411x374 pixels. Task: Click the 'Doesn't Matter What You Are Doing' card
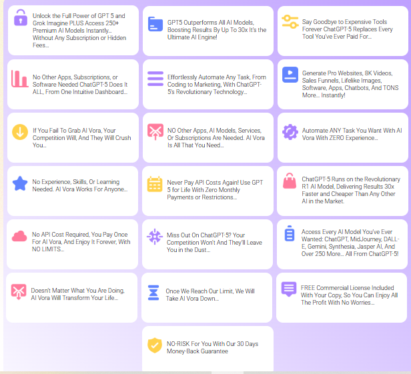pos(75,294)
